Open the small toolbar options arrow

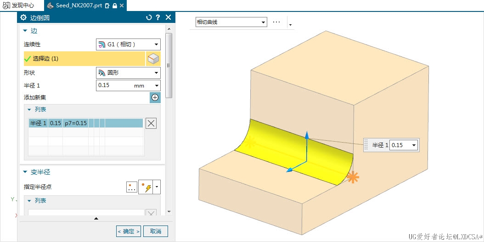291,24
